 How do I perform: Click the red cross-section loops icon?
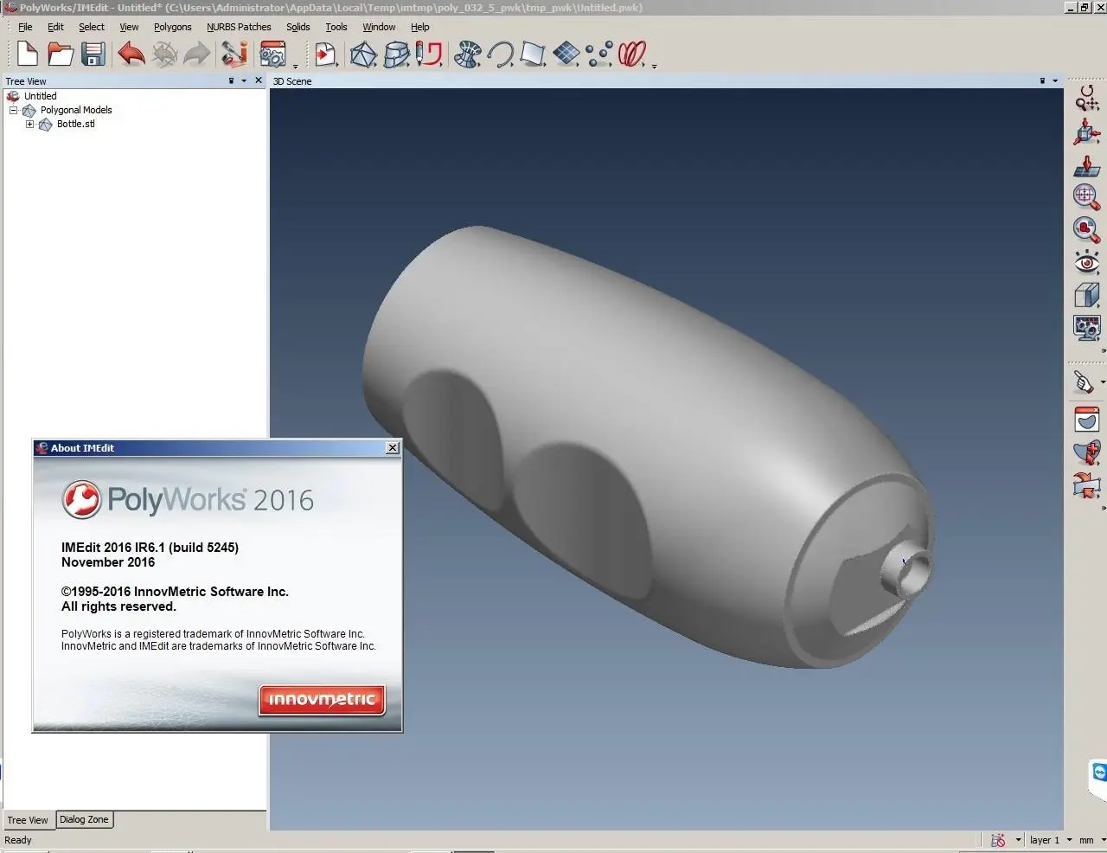(632, 55)
